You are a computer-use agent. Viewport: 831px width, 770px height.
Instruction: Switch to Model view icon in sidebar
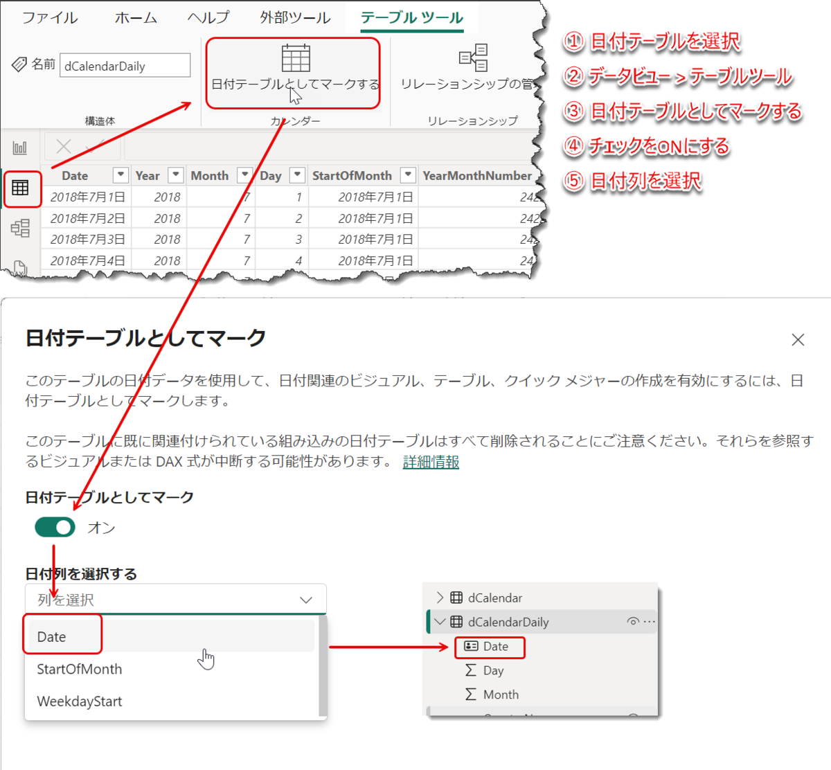[x=20, y=228]
